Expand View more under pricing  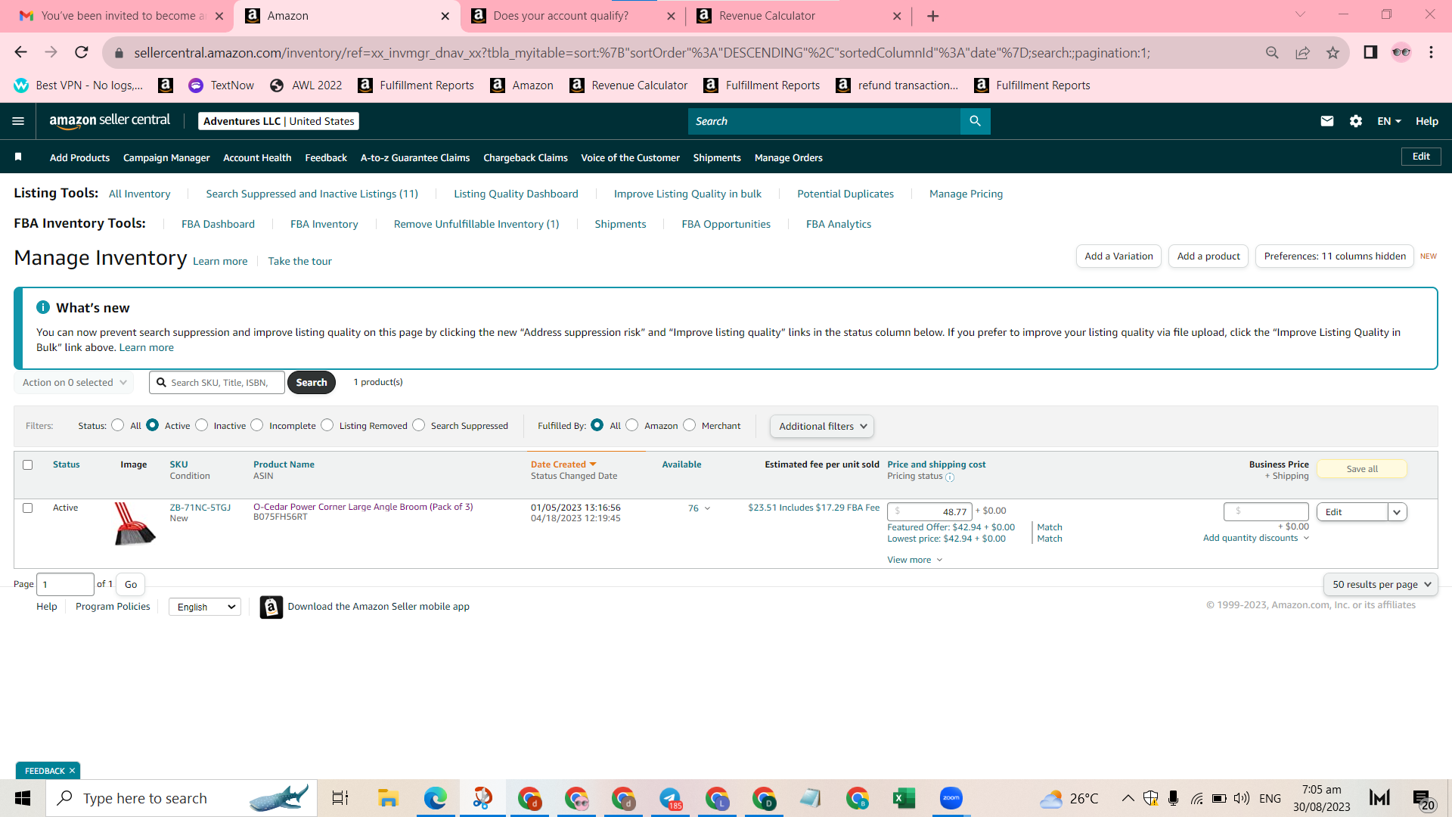pos(915,560)
